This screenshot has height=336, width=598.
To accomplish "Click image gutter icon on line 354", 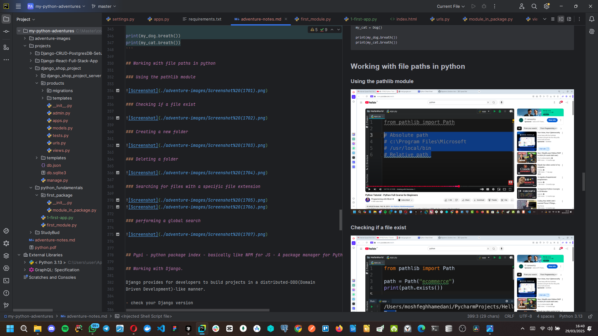I will 118,91.
